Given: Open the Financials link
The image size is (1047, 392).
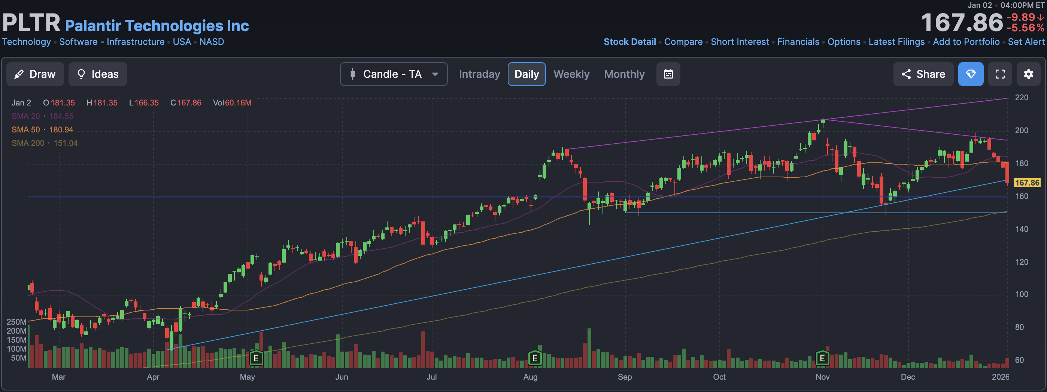Looking at the screenshot, I should pyautogui.click(x=798, y=42).
